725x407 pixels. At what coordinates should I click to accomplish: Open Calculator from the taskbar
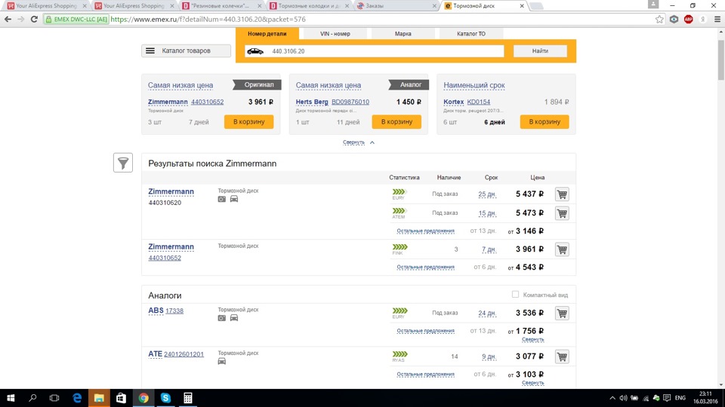(x=188, y=398)
